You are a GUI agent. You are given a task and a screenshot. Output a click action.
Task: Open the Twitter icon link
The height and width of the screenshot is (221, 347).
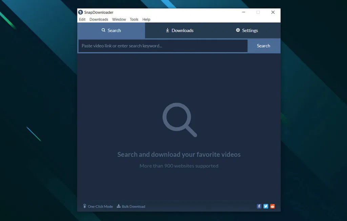(266, 206)
